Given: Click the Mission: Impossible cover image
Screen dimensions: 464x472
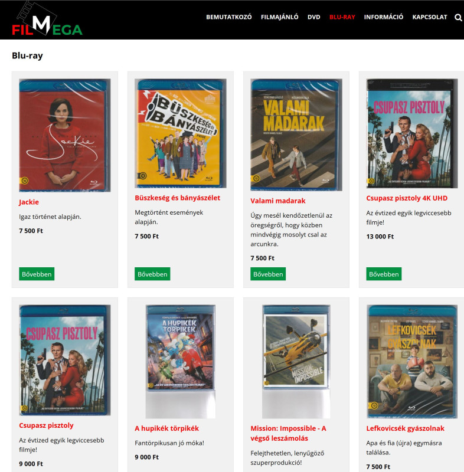Looking at the screenshot, I should 296,362.
